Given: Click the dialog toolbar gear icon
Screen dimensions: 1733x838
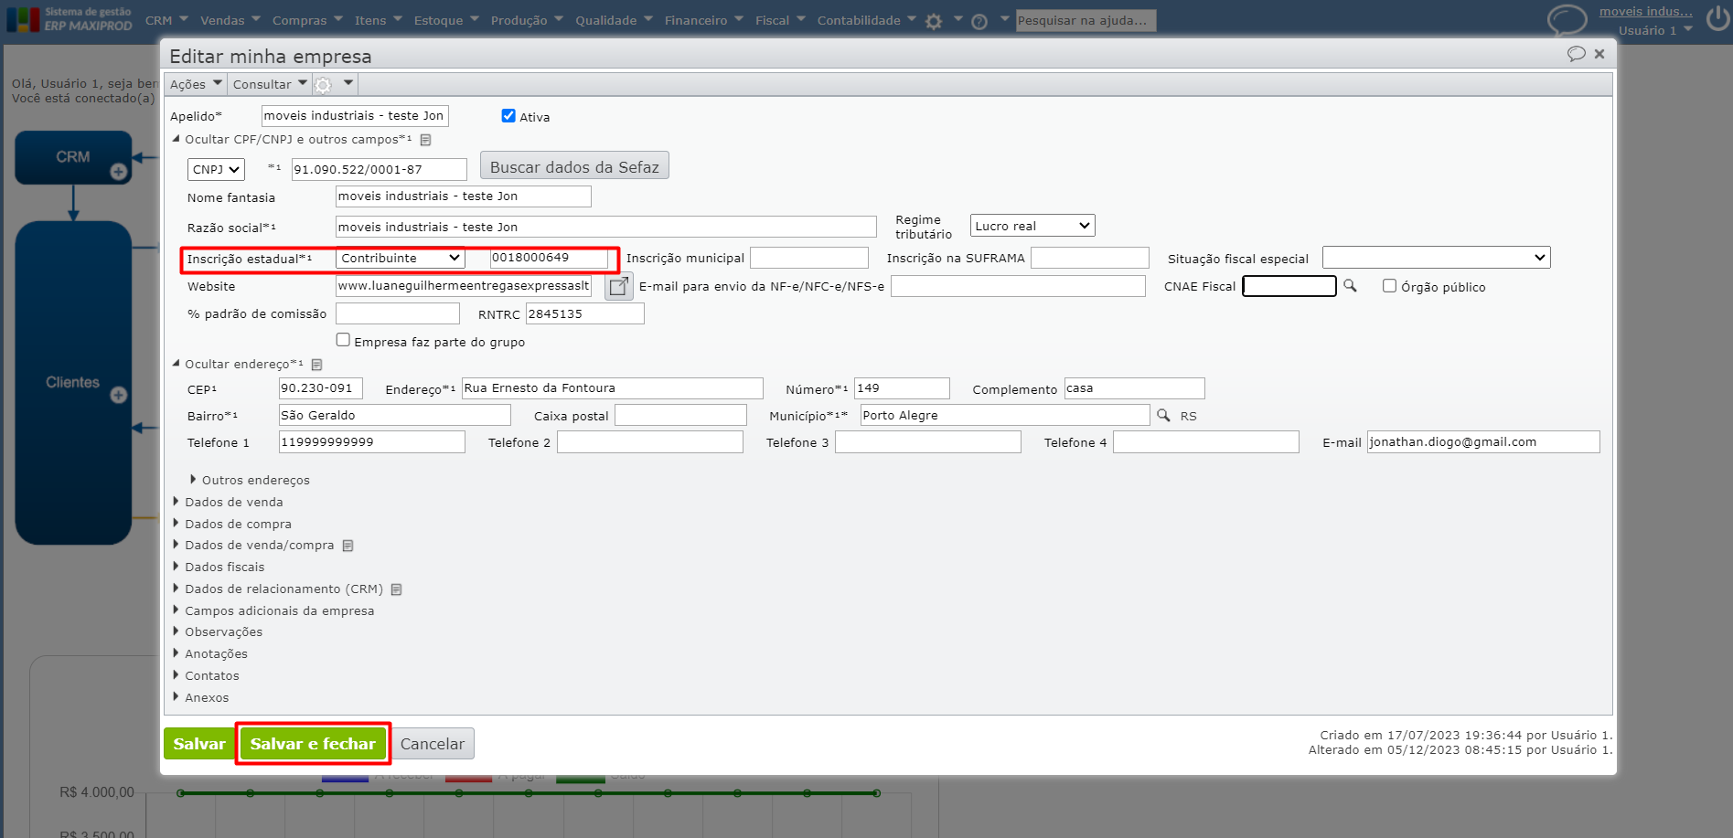Looking at the screenshot, I should 323,85.
